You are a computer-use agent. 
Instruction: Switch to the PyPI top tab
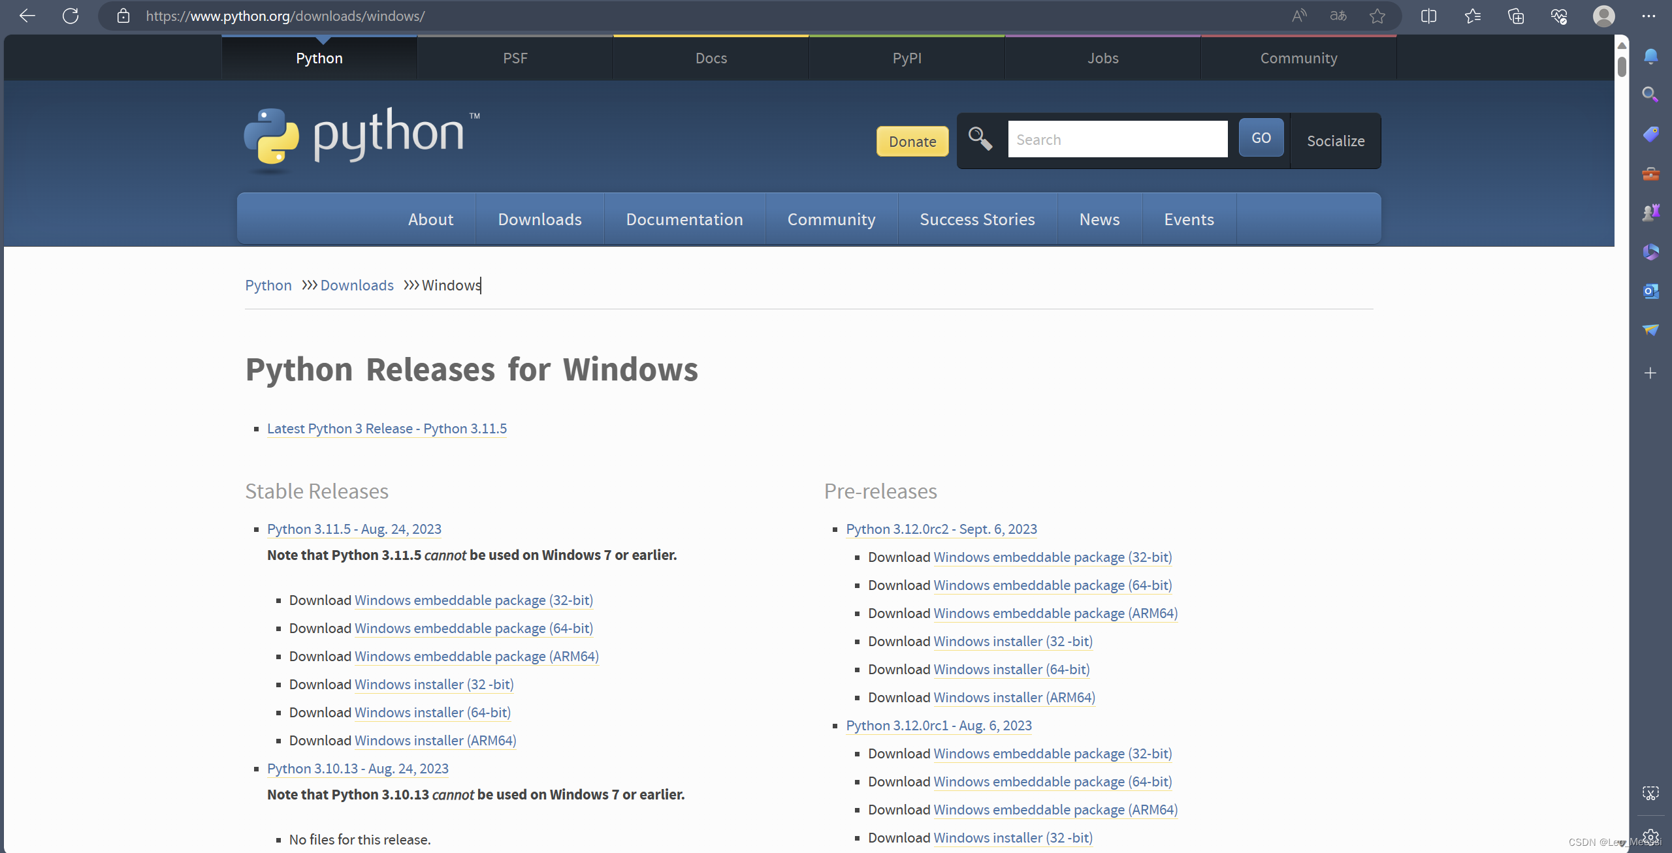point(907,58)
